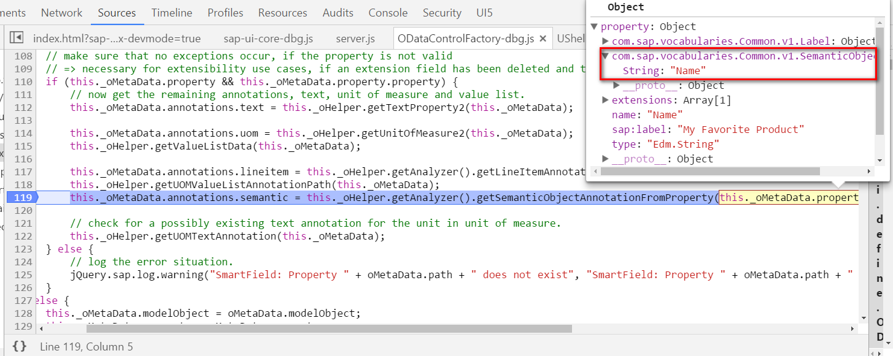
Task: Click the popup Object title
Action: coord(625,7)
